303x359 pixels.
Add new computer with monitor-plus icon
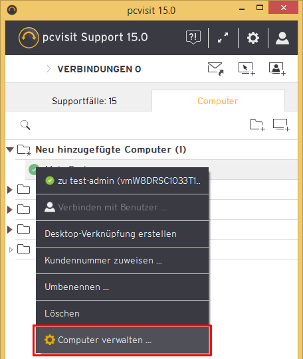(x=281, y=125)
